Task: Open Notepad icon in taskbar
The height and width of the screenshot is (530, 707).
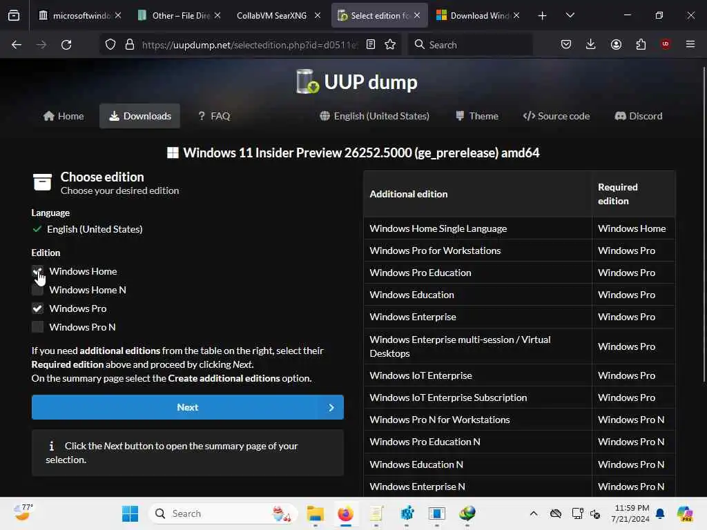Action: click(x=376, y=513)
